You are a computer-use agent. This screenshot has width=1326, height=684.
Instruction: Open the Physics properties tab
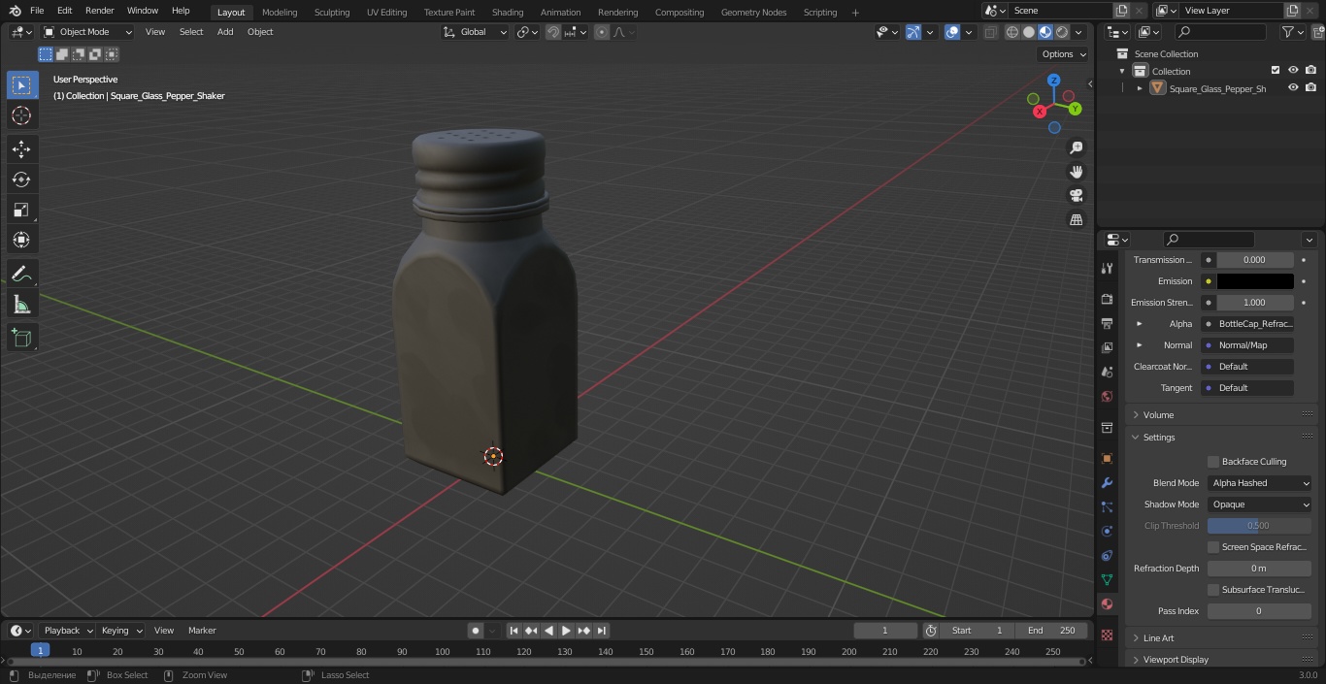(1107, 531)
